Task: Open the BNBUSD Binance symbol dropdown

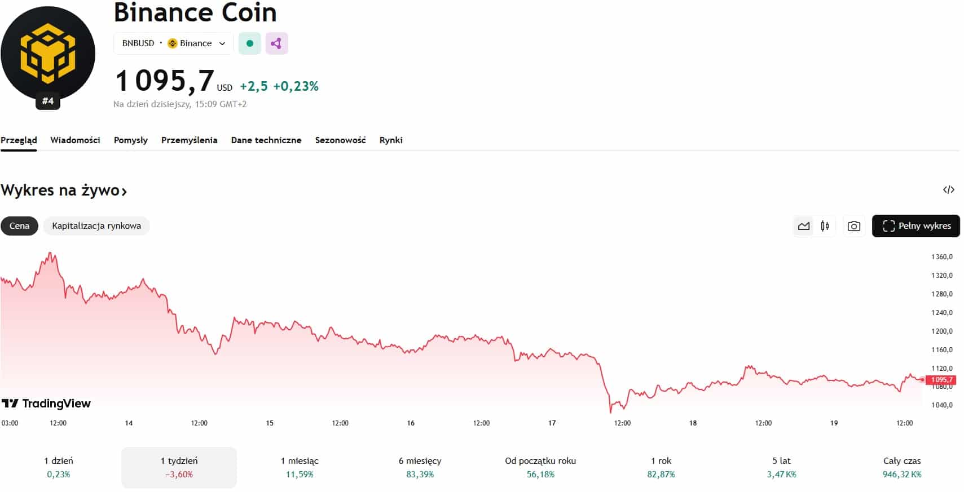Action: coord(174,43)
